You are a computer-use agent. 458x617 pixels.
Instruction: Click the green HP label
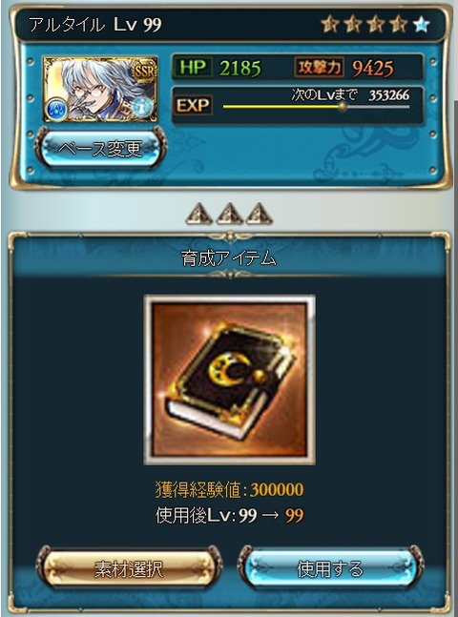pos(193,68)
